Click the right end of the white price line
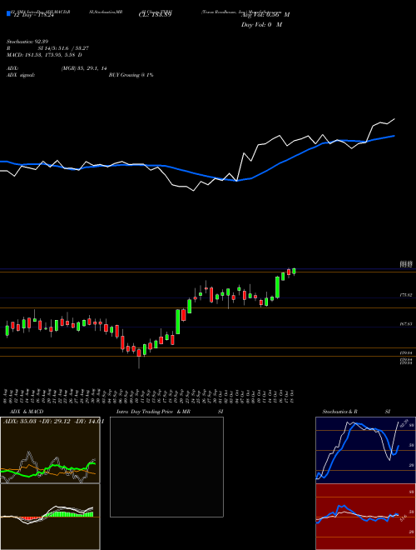 394,119
